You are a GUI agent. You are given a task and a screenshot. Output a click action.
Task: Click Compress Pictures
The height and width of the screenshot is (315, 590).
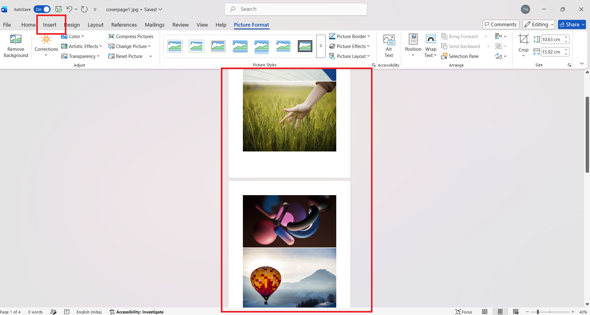131,36
